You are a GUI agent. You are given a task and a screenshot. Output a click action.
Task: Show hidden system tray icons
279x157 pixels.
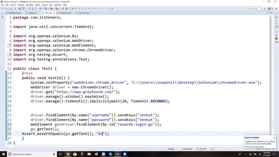coord(246,154)
